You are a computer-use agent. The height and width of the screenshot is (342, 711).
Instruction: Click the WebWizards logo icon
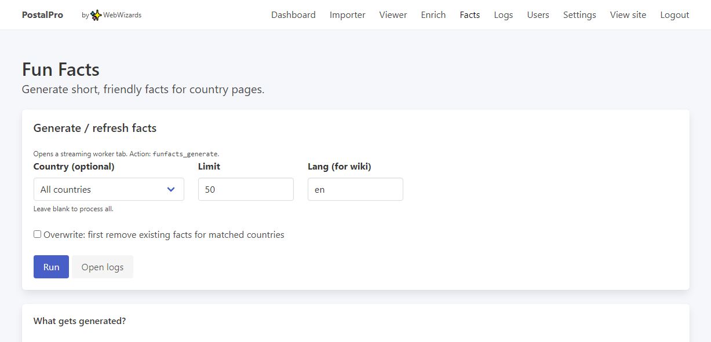[96, 15]
